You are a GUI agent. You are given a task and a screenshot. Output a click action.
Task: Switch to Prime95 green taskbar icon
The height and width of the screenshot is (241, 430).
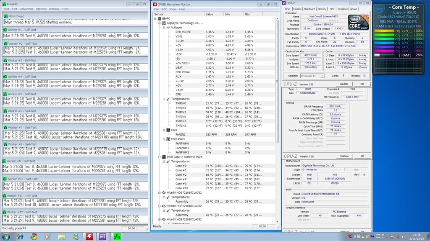click(116, 236)
